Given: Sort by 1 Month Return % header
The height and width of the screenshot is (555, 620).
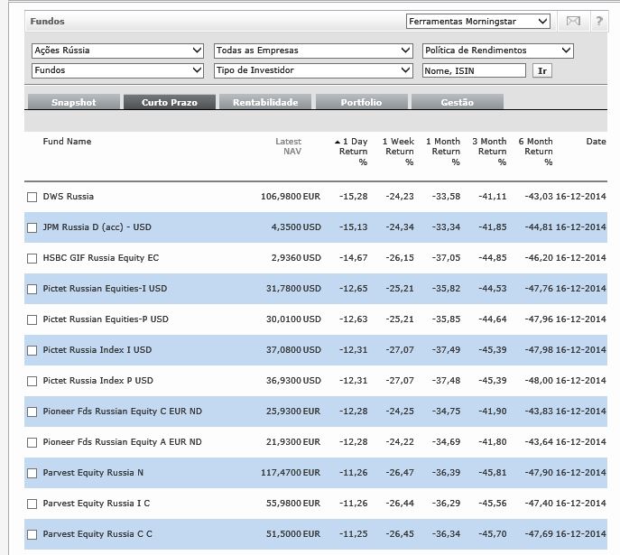Looking at the screenshot, I should click(x=443, y=152).
